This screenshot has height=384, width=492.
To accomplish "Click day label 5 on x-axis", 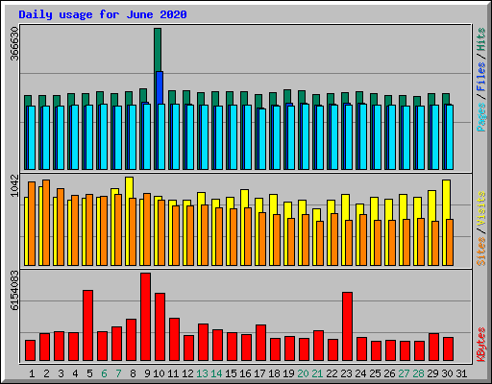I will pyautogui.click(x=89, y=373).
